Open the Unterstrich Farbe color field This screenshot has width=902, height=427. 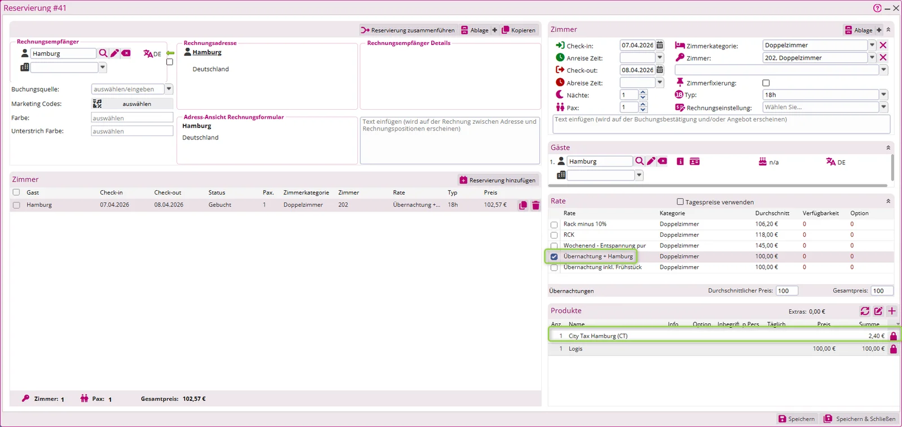(x=132, y=131)
